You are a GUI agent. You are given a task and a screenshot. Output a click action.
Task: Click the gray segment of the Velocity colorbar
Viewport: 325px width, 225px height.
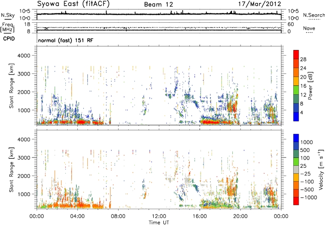(x=296, y=169)
